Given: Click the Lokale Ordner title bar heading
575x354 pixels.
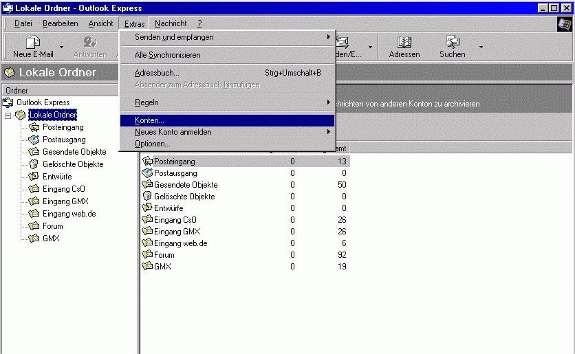Looking at the screenshot, I should tap(58, 73).
